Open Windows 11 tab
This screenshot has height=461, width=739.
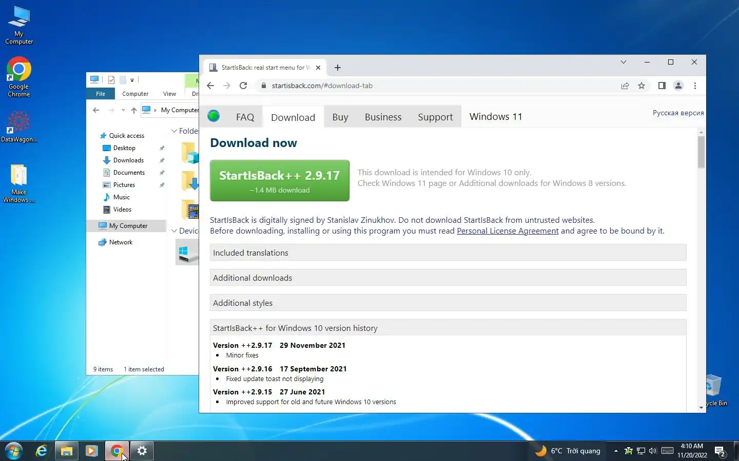point(496,116)
